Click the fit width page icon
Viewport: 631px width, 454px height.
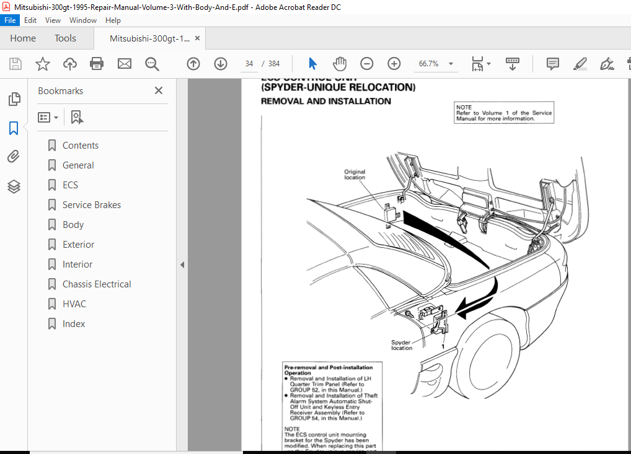point(477,64)
